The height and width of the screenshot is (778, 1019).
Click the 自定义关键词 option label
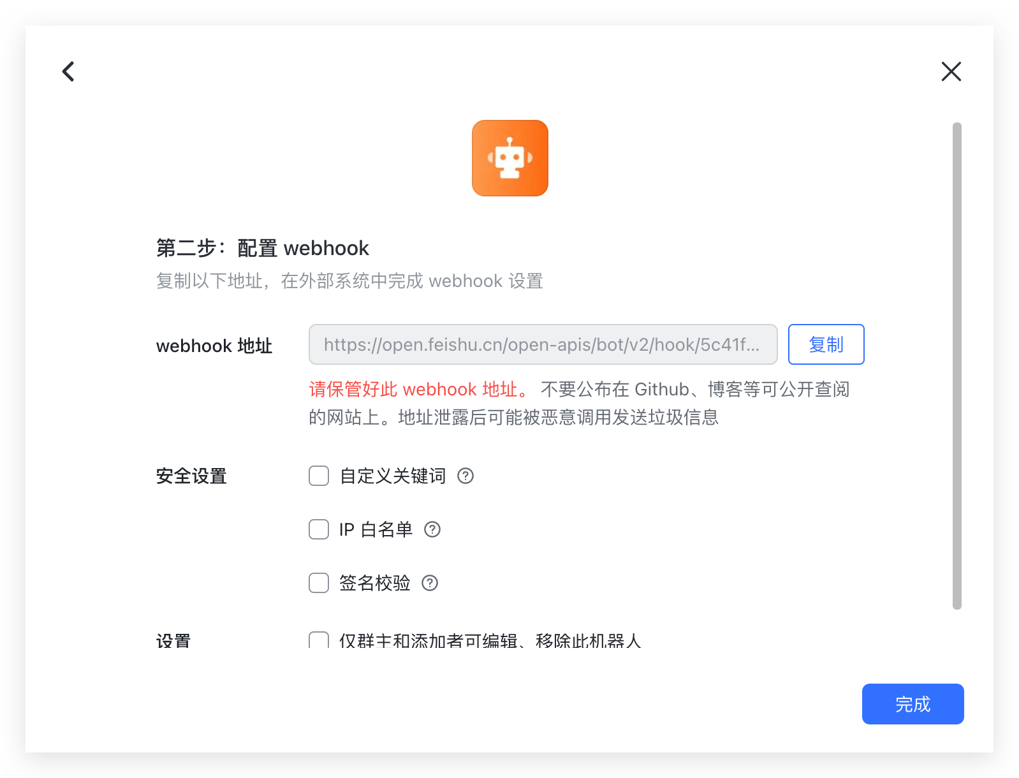393,476
